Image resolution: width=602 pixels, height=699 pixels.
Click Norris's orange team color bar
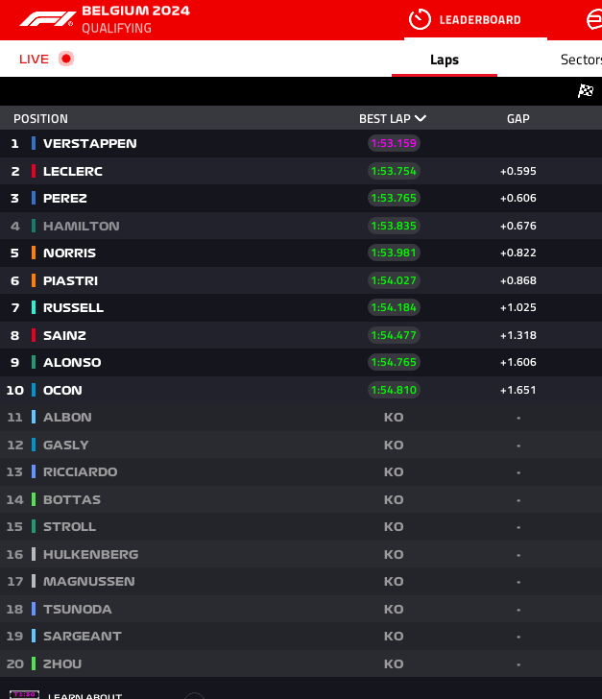tap(34, 253)
